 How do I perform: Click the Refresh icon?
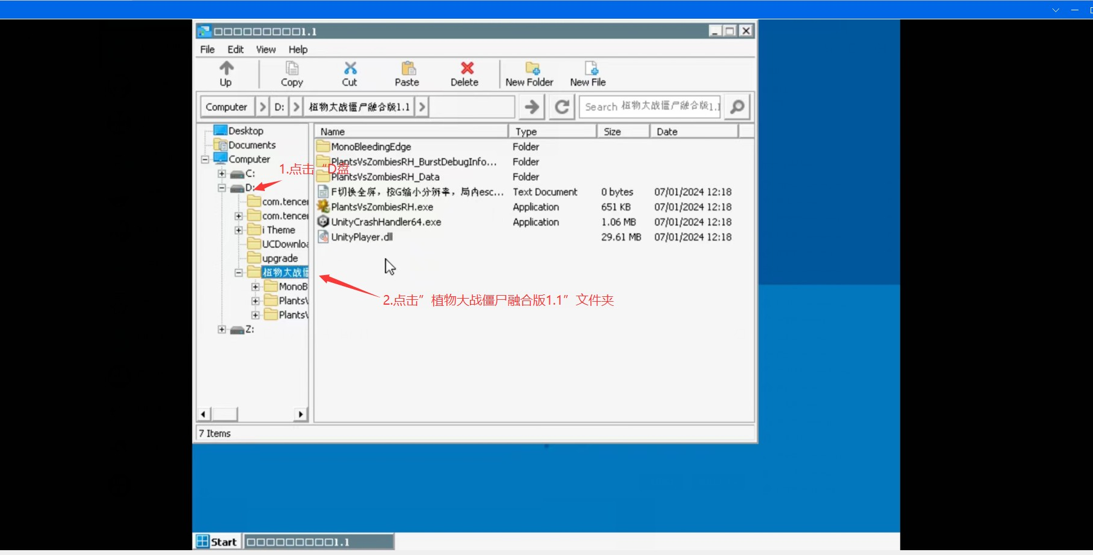click(562, 107)
